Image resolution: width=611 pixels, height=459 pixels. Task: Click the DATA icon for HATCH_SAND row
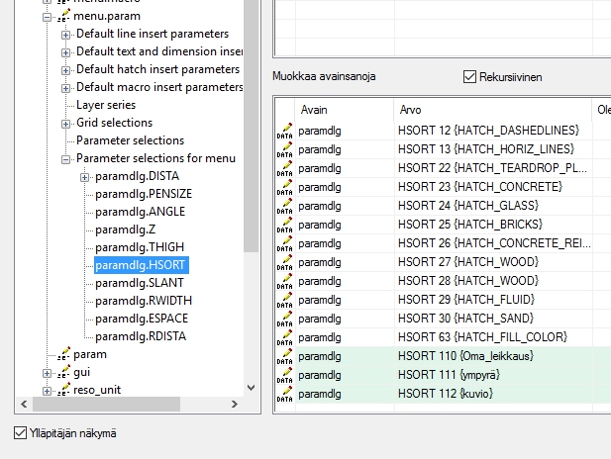(283, 319)
